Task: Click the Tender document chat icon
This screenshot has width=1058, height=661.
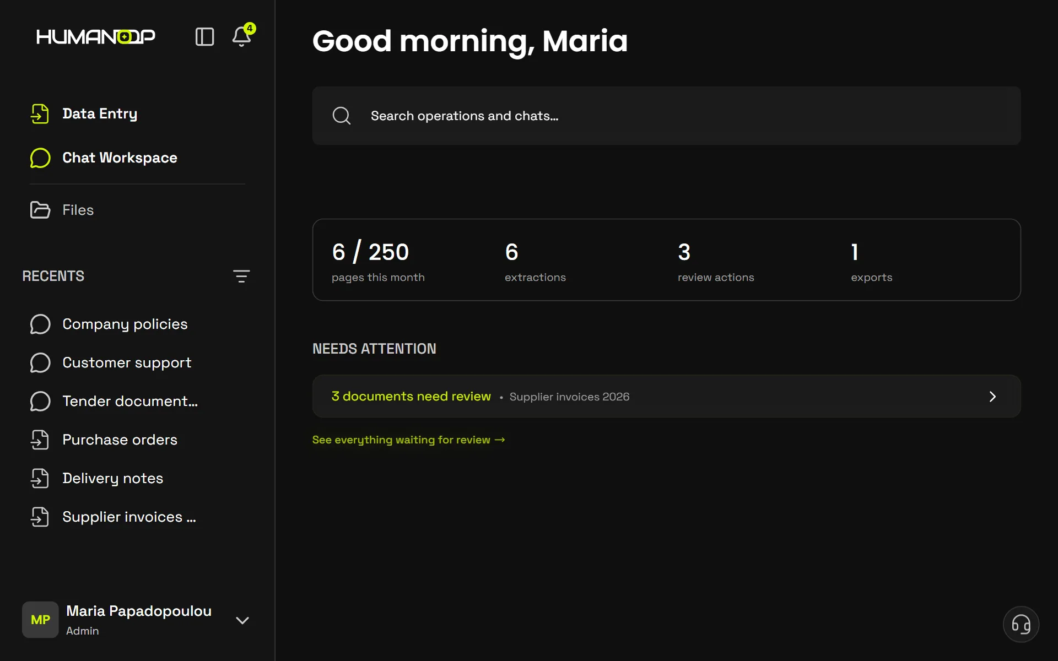Action: tap(40, 402)
